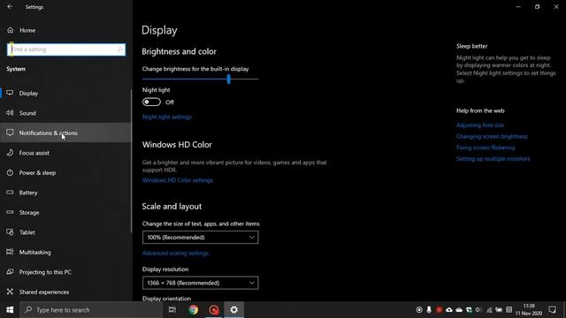Select the Shared experiences icon
The height and width of the screenshot is (318, 566).
tap(10, 291)
